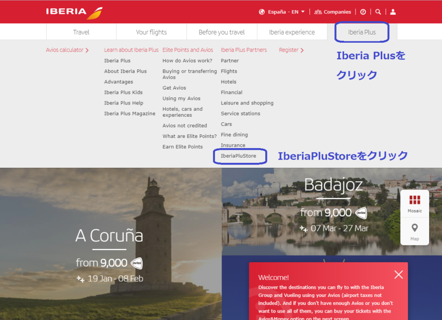
Task: Select the Iberia Plus navigation tab
Action: coord(362,32)
